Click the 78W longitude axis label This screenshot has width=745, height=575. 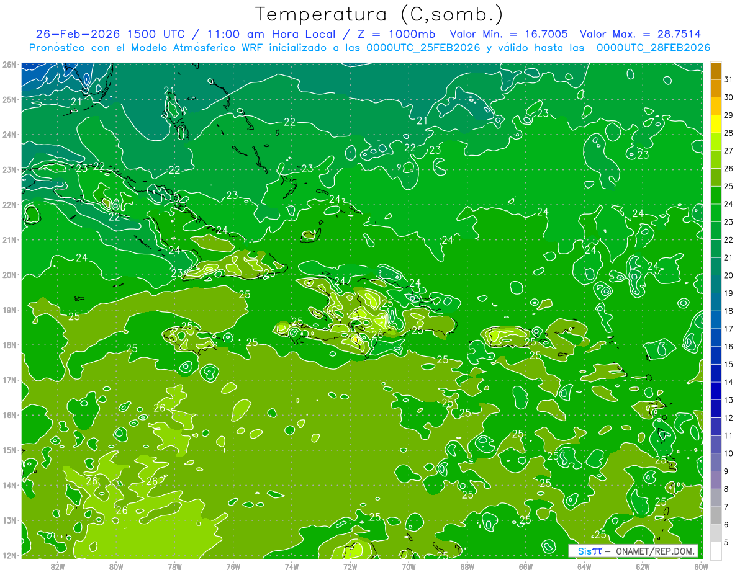coord(174,566)
